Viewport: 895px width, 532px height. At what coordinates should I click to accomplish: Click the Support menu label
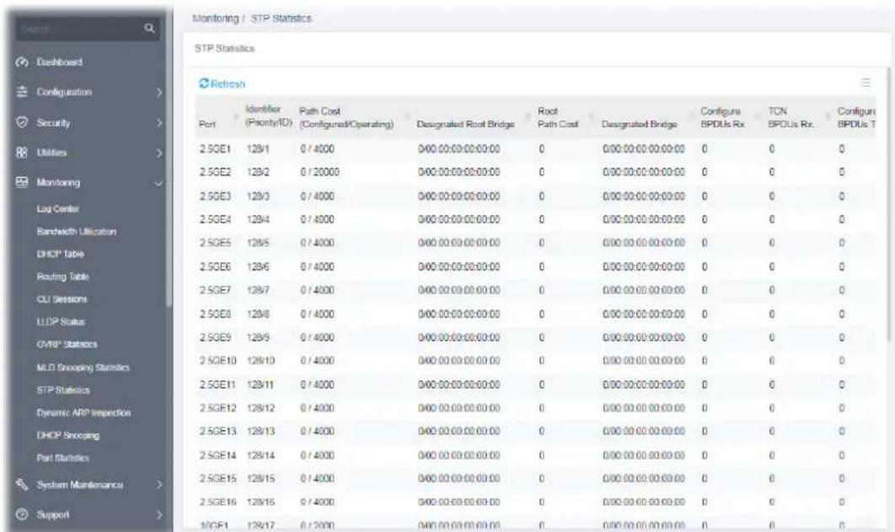coord(53,514)
